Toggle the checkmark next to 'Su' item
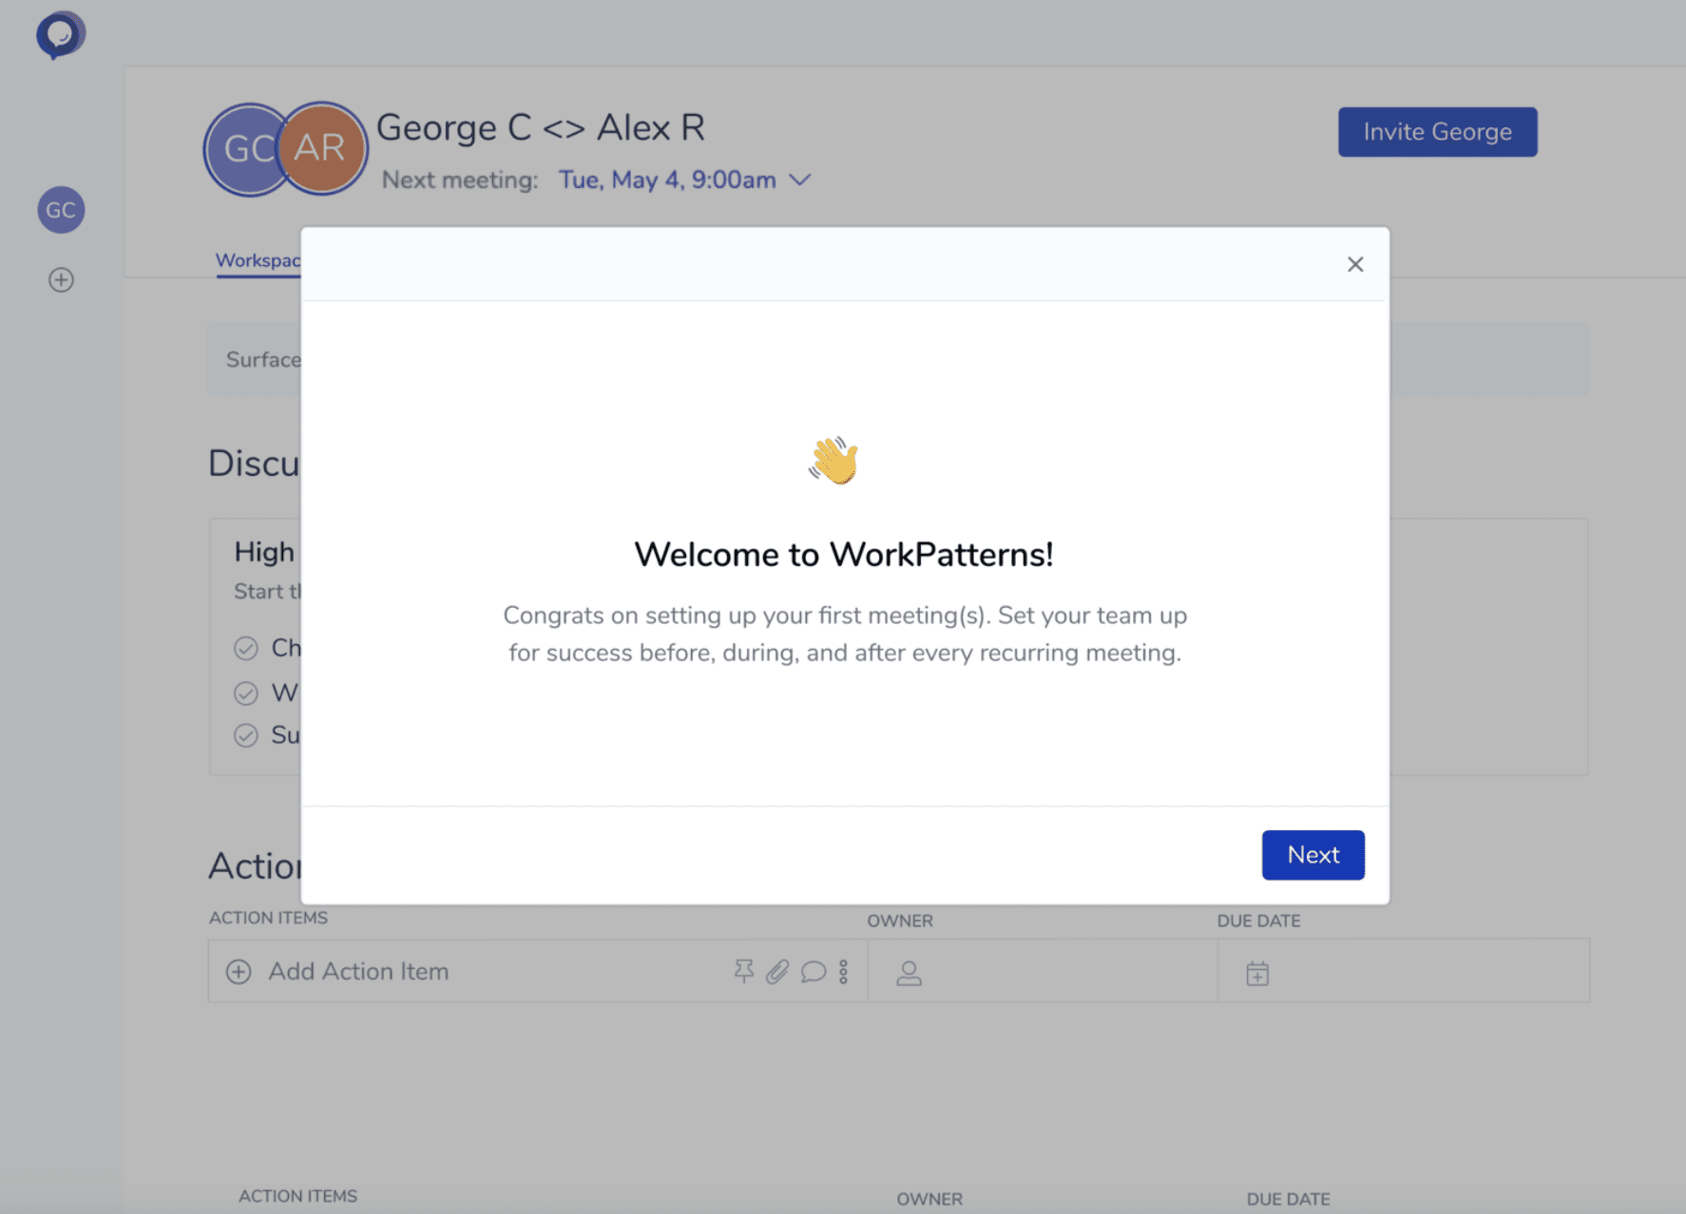 tap(246, 735)
